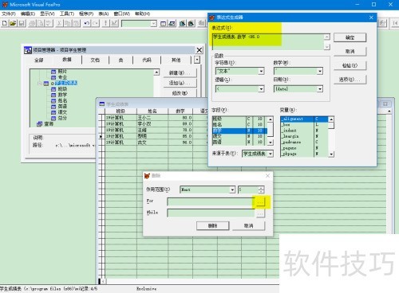Click the New file toolbar icon

tap(5, 23)
